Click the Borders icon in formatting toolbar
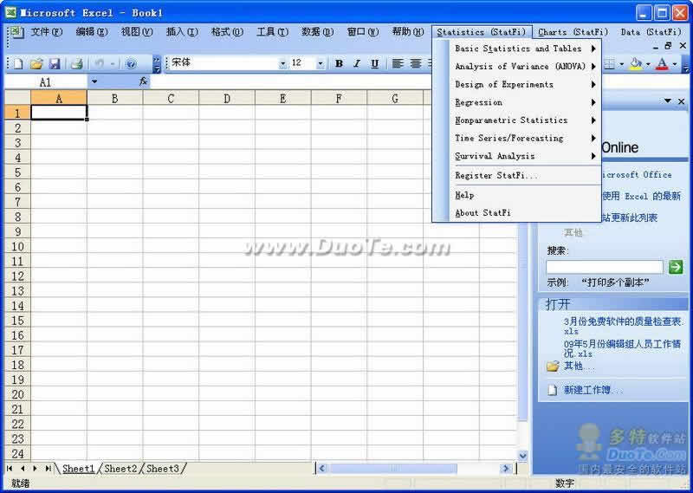Image resolution: width=693 pixels, height=493 pixels. [610, 64]
